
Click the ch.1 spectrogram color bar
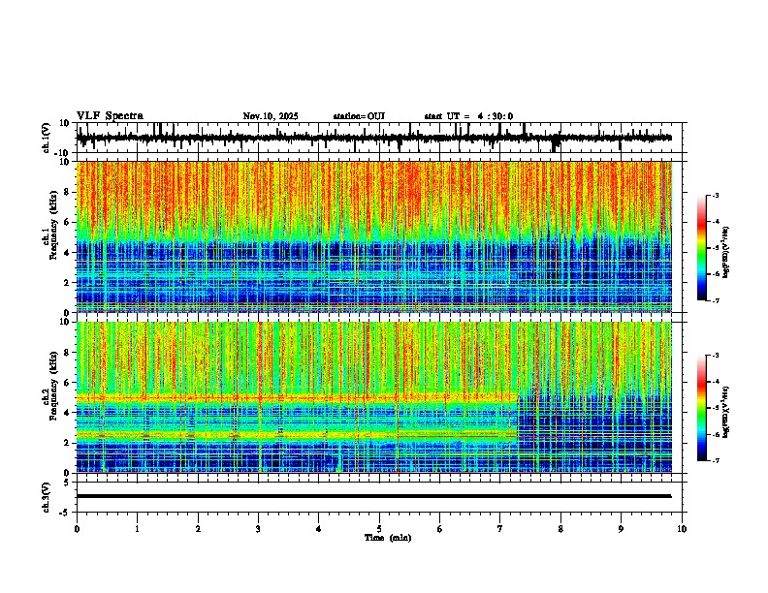click(701, 248)
